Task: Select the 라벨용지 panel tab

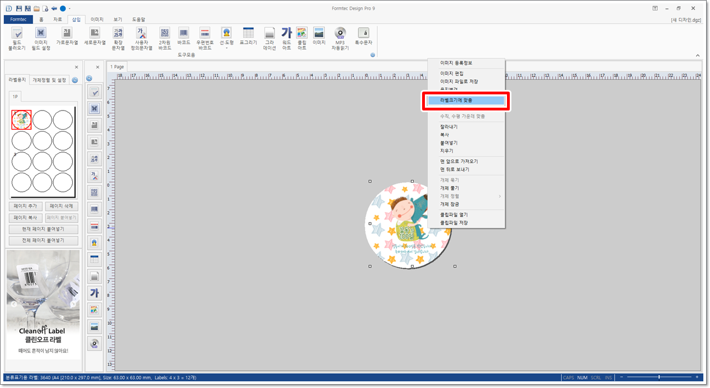Action: (16, 80)
